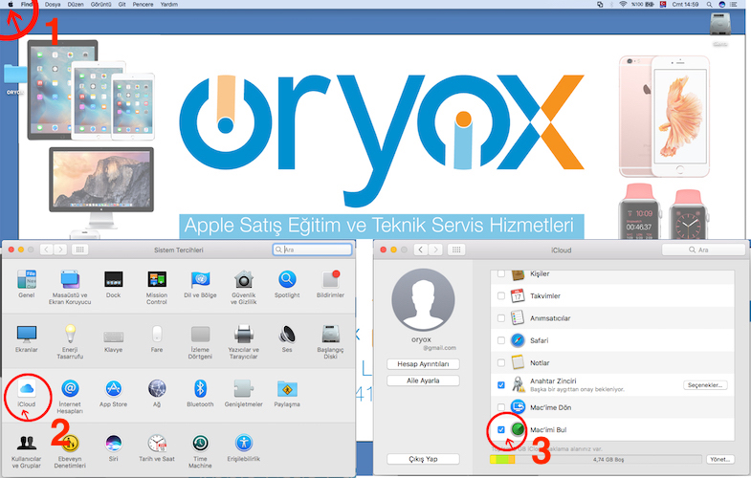Screen dimensions: 751x478
Task: Open the Siri preferences pane
Action: coord(114,447)
